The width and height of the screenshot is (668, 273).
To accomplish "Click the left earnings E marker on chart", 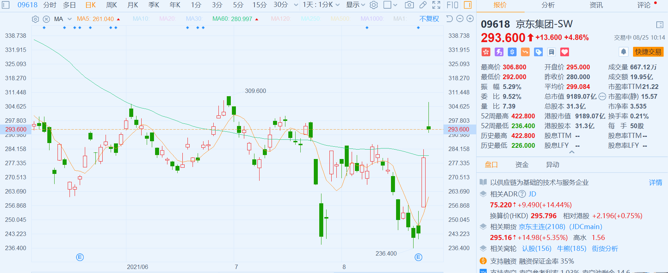I will (x=80, y=257).
